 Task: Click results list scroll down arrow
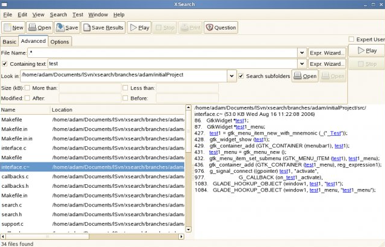tap(189, 229)
